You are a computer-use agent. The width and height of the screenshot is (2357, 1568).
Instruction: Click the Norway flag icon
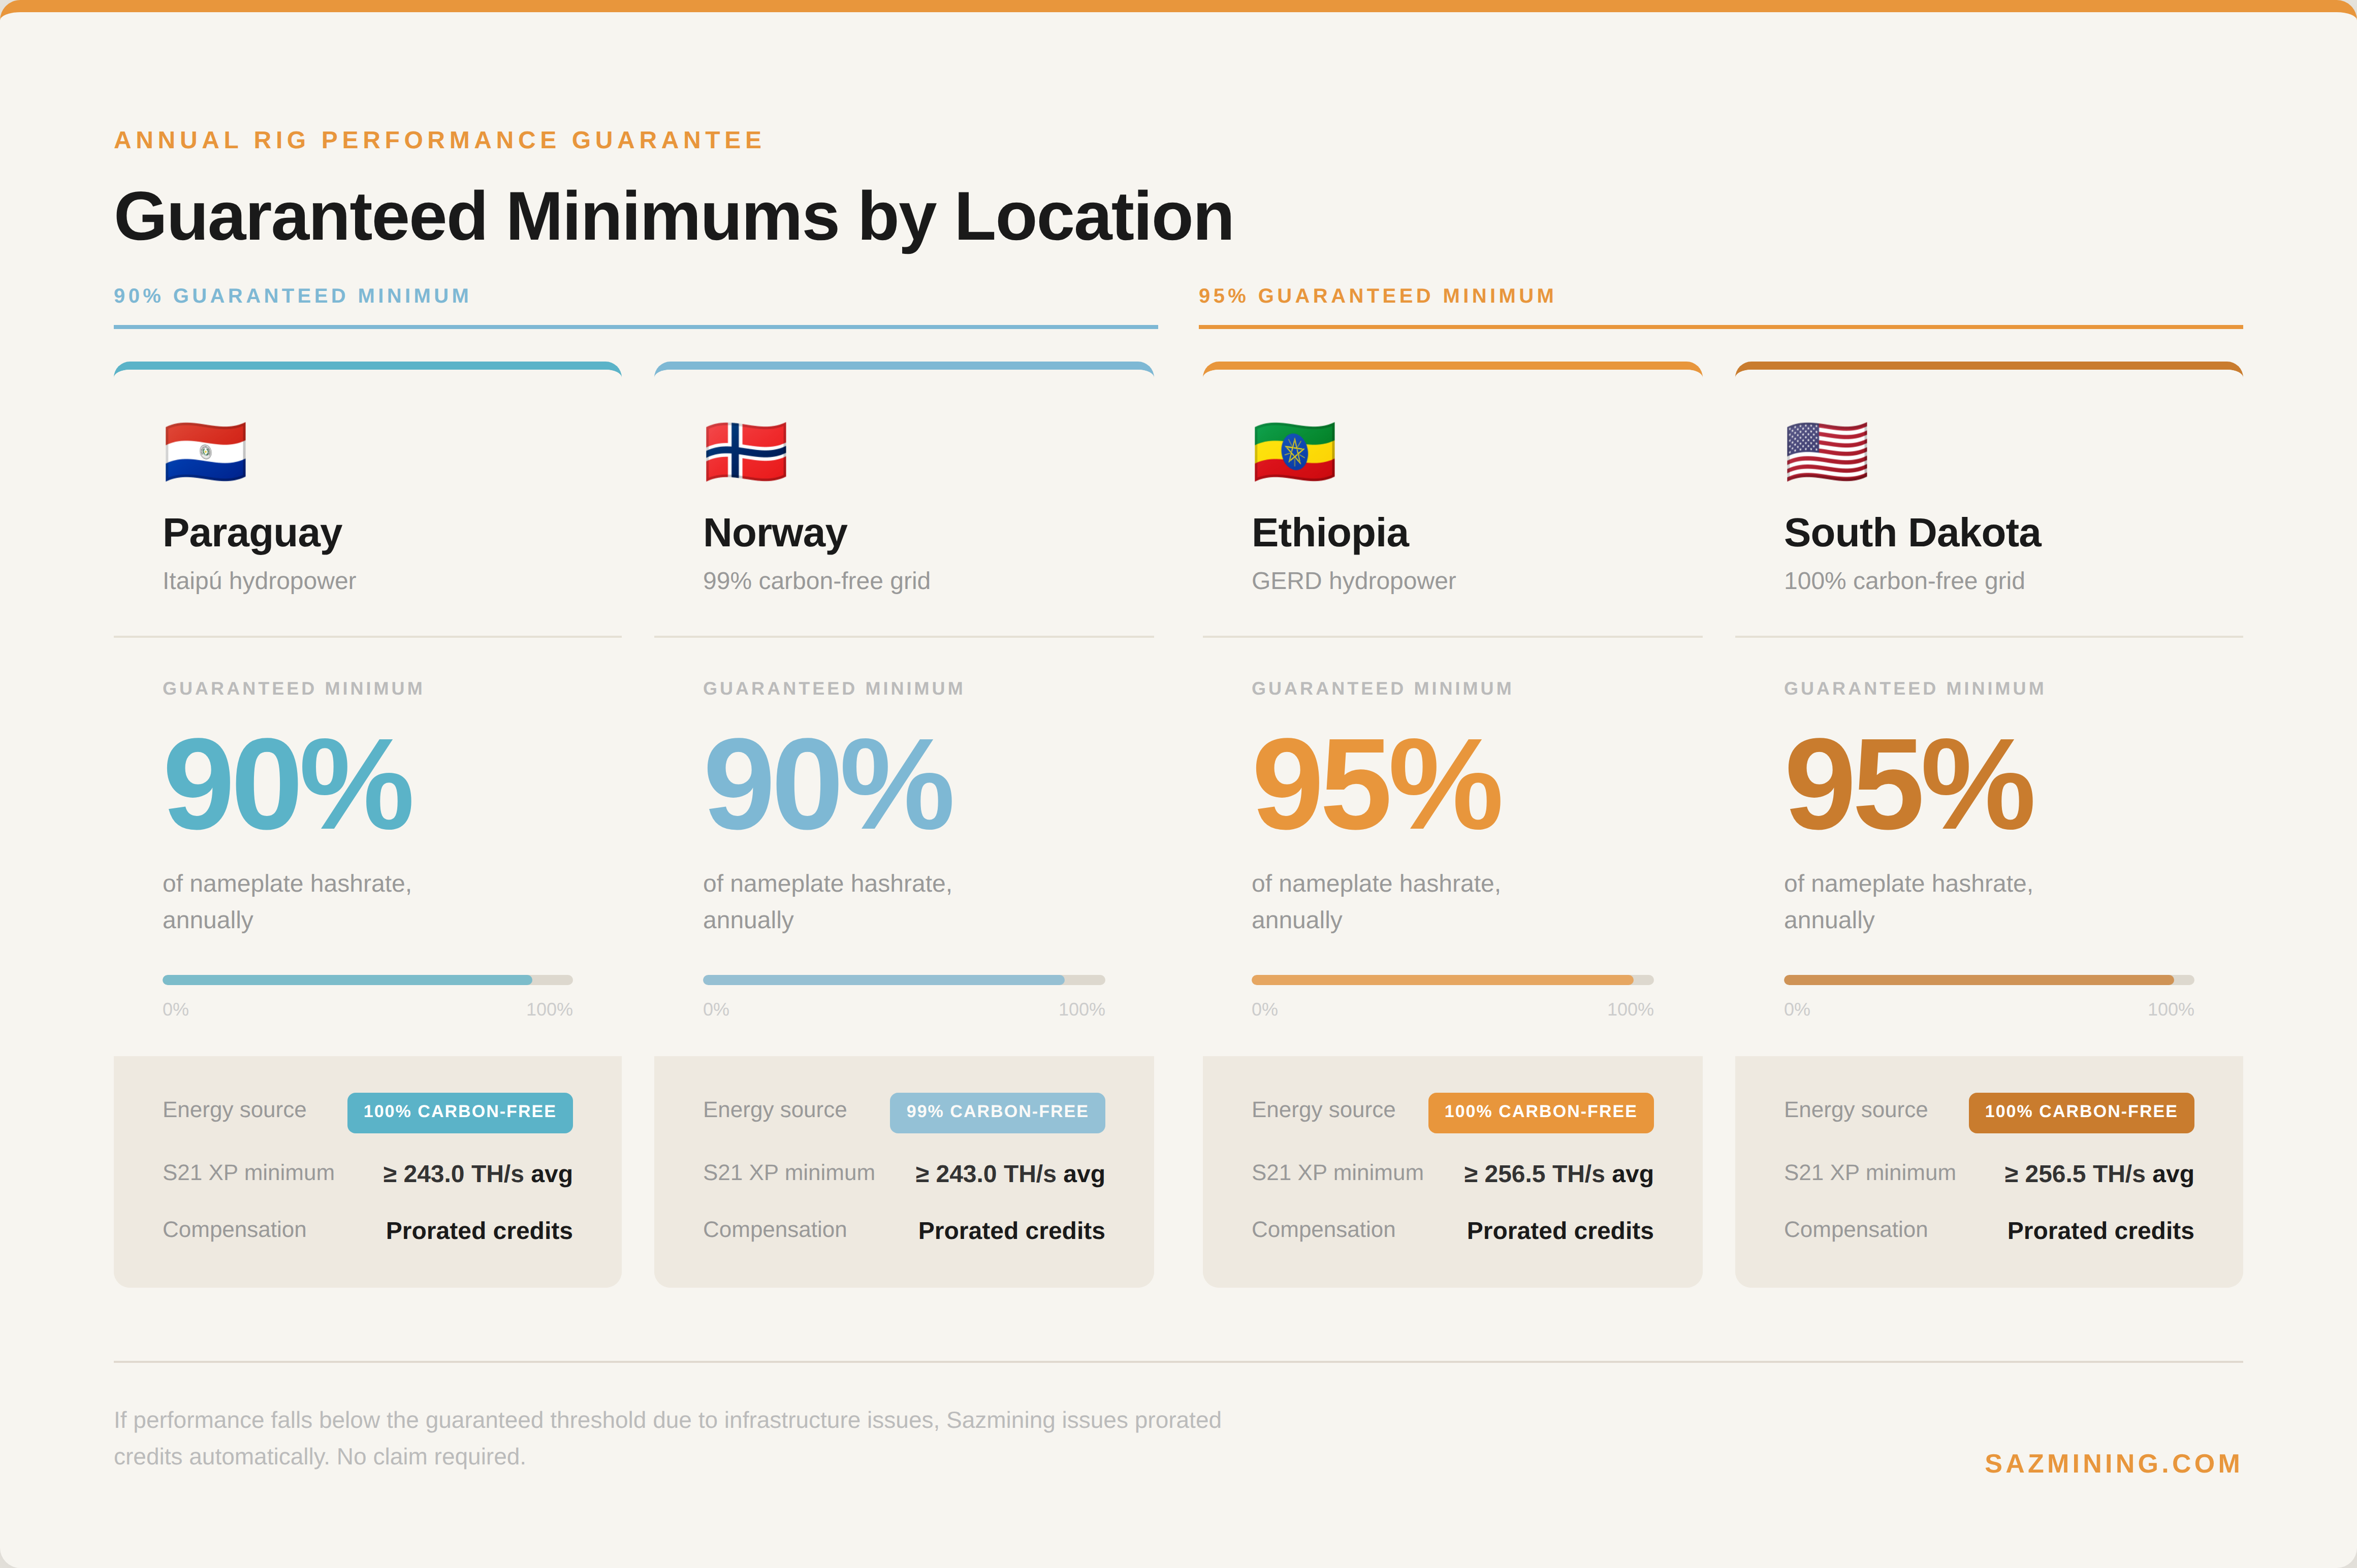[745, 452]
